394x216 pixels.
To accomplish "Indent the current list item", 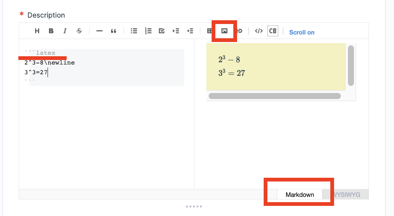I will [x=176, y=31].
